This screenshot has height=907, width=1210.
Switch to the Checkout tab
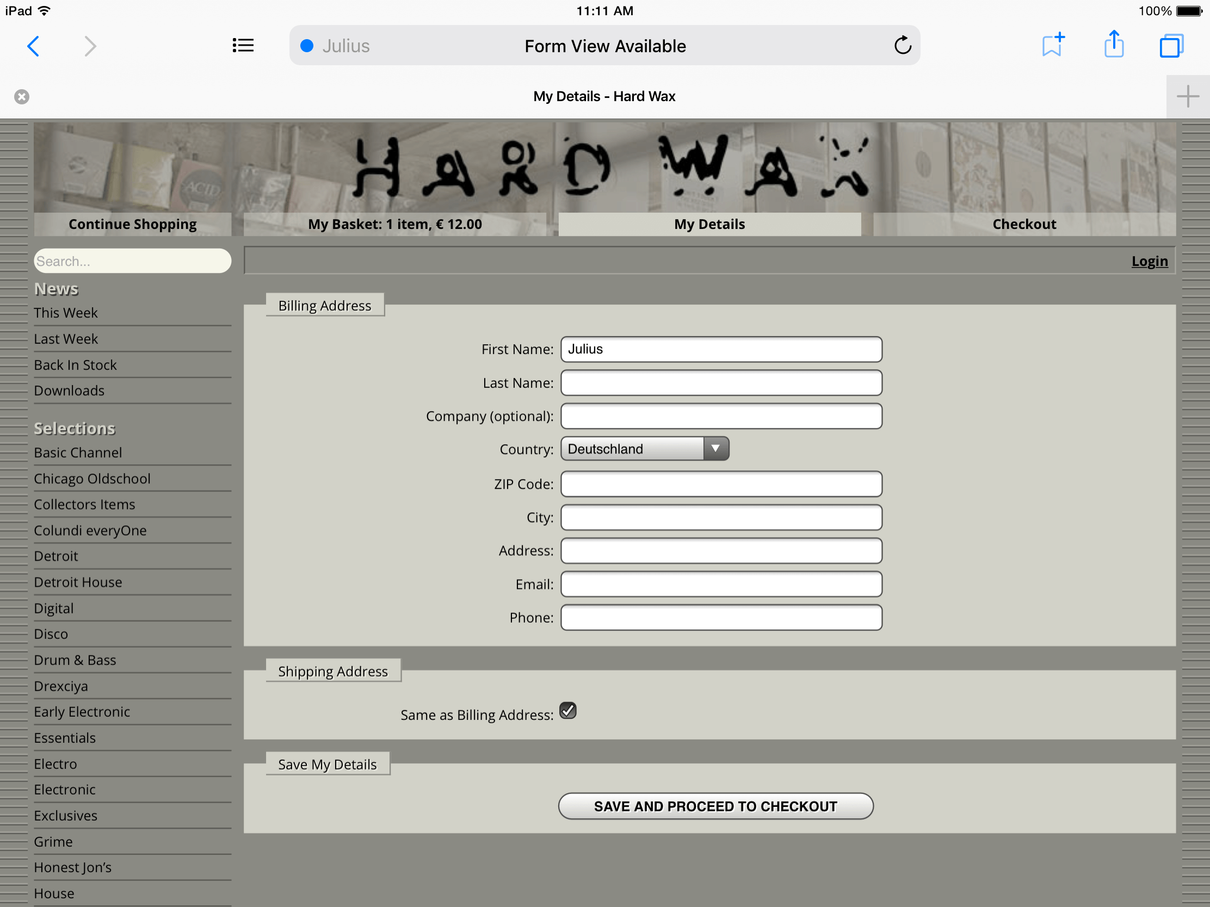coord(1024,224)
